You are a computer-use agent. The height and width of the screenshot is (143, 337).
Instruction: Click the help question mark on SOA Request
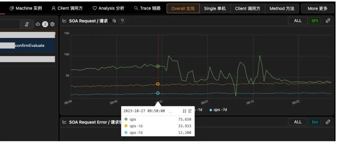pos(122,21)
